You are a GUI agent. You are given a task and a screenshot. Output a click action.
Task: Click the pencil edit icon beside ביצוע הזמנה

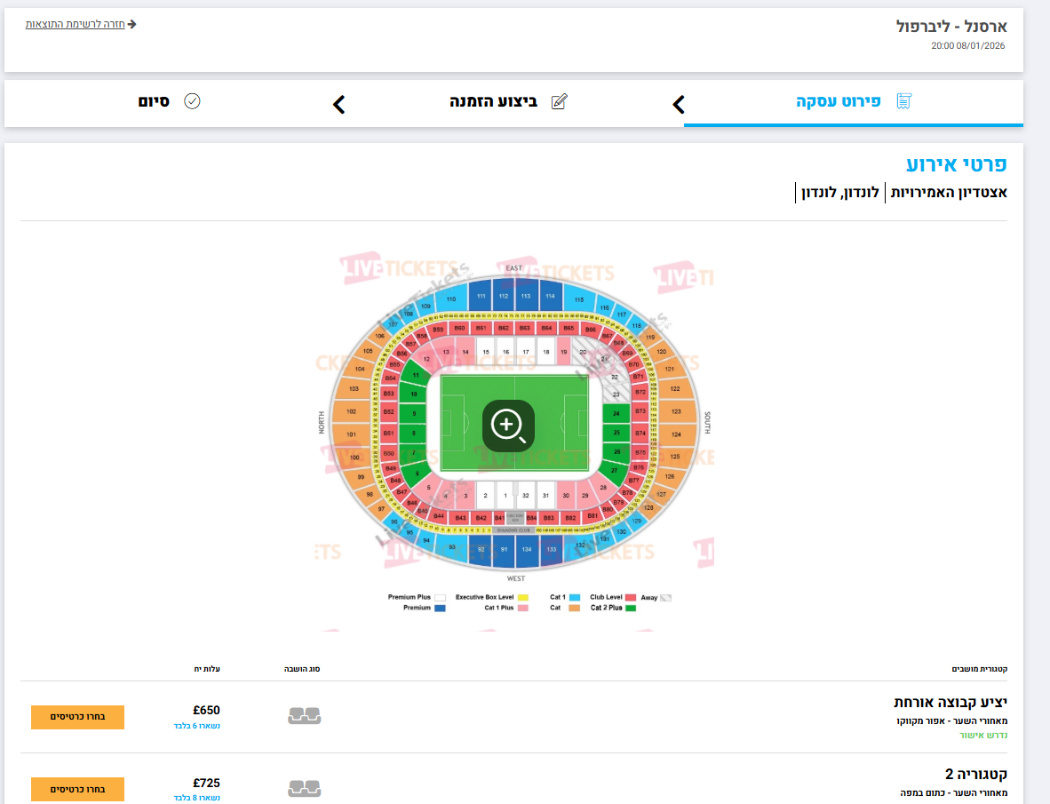(x=559, y=101)
